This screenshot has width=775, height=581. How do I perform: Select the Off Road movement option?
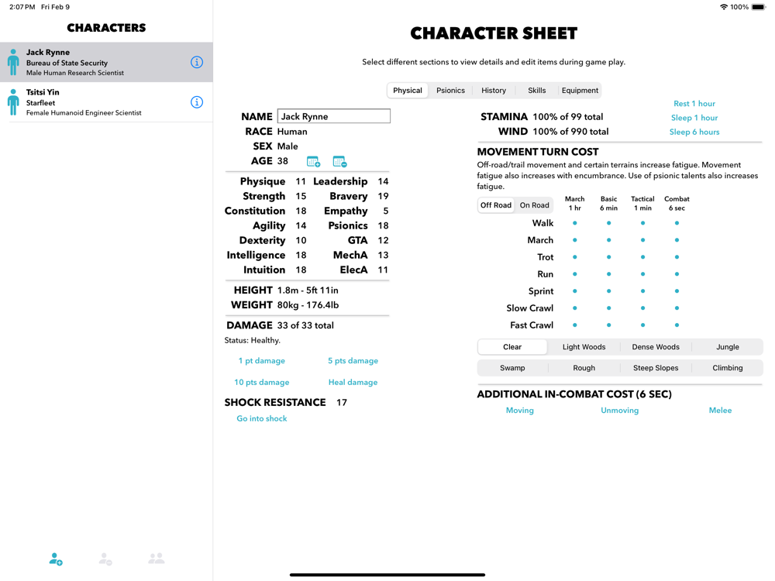(496, 205)
